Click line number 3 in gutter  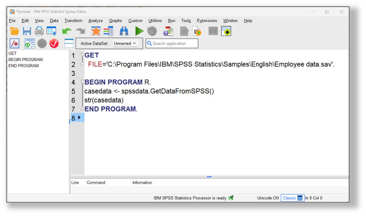click(x=73, y=73)
